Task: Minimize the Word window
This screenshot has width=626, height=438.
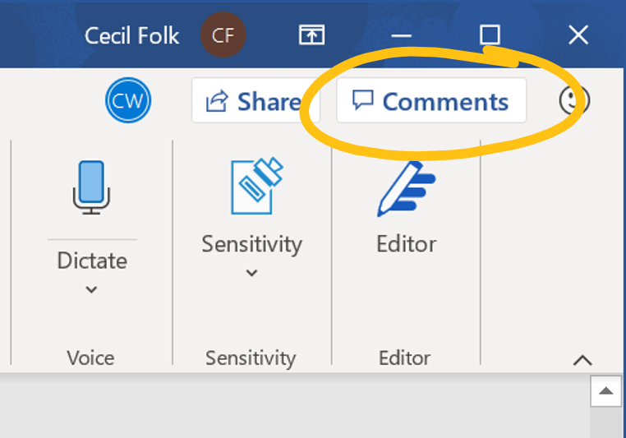Action: (402, 35)
